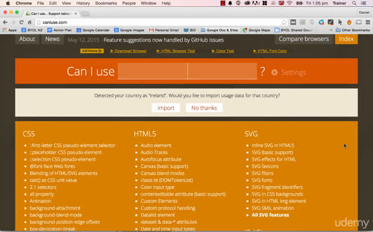Open the Audio element link
373x232 pixels.
pos(156,145)
